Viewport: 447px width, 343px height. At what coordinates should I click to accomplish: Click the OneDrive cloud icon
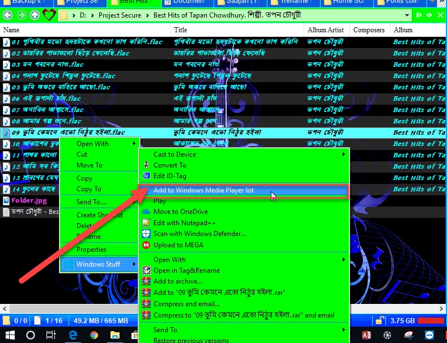point(146,211)
